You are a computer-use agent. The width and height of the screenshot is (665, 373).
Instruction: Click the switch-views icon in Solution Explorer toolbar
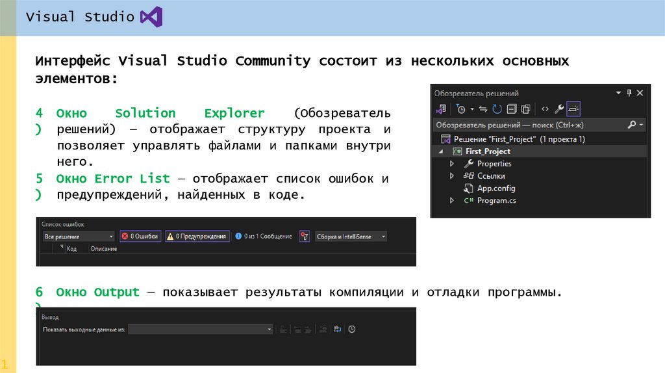[441, 109]
